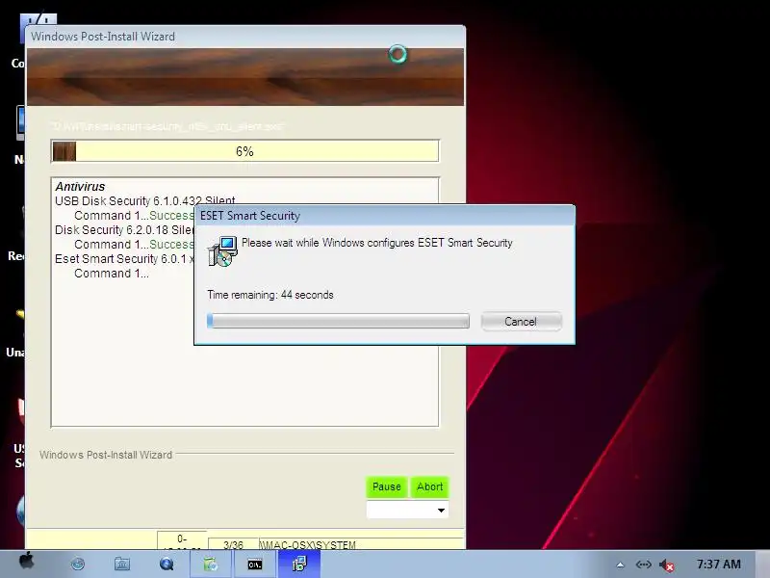
Task: Select the Eset Smart Security 6.0.1 entry
Action: [124, 259]
